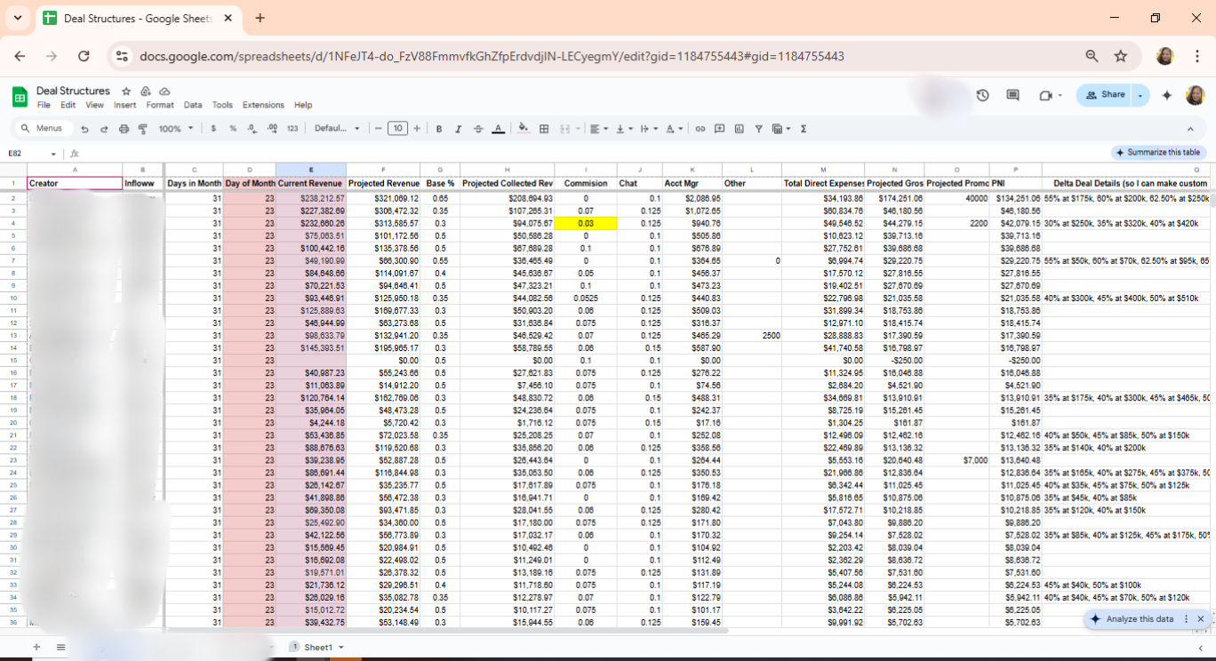This screenshot has width=1216, height=661.
Task: Decrease decimal places in the toolbar
Action: click(x=252, y=129)
